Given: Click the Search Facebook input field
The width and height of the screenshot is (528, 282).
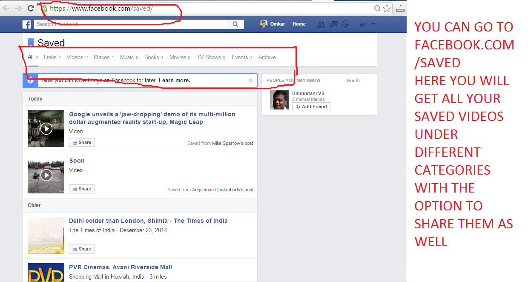Looking at the screenshot, I should click(131, 24).
